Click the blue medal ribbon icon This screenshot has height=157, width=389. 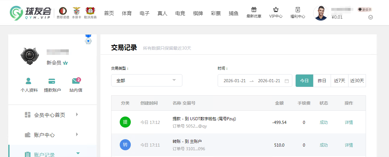[88, 40]
